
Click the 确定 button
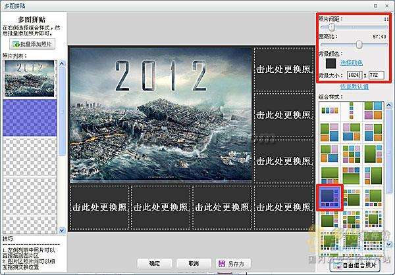155,263
